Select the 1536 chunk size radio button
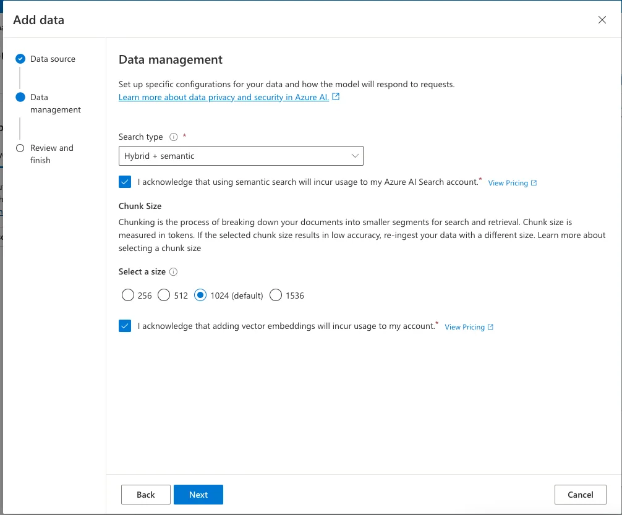Viewport: 622px width, 515px height. 276,295
